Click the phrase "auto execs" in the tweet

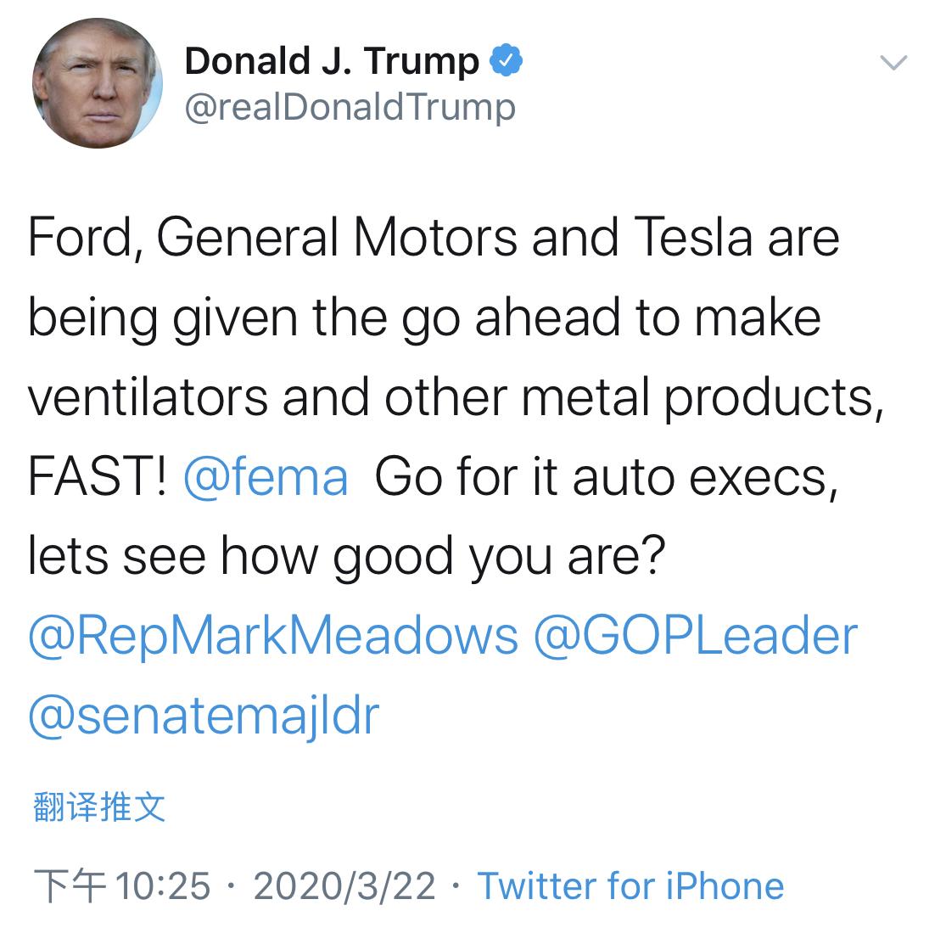704,477
